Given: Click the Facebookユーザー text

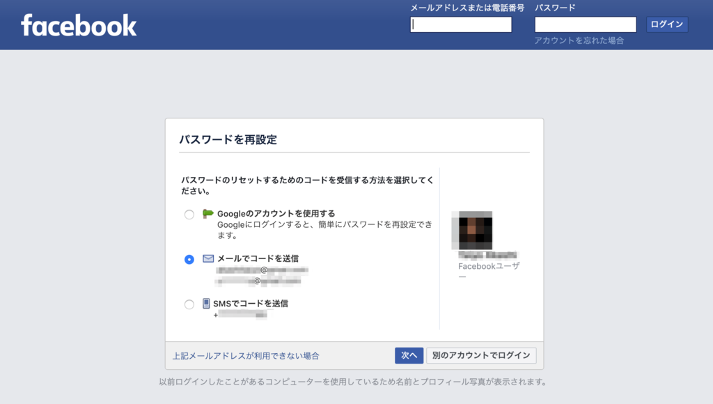Looking at the screenshot, I should point(489,271).
